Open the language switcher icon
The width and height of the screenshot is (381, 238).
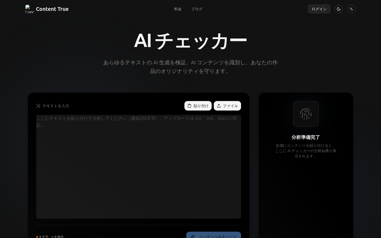click(x=351, y=9)
